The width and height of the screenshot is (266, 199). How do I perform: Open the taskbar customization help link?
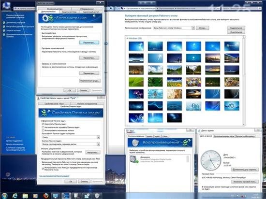[x=54, y=176]
